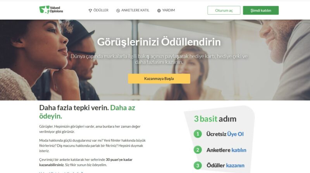Screen dimensions: 310x173
Task: Follow the blue kazanın link
Action: pyautogui.click(x=235, y=166)
